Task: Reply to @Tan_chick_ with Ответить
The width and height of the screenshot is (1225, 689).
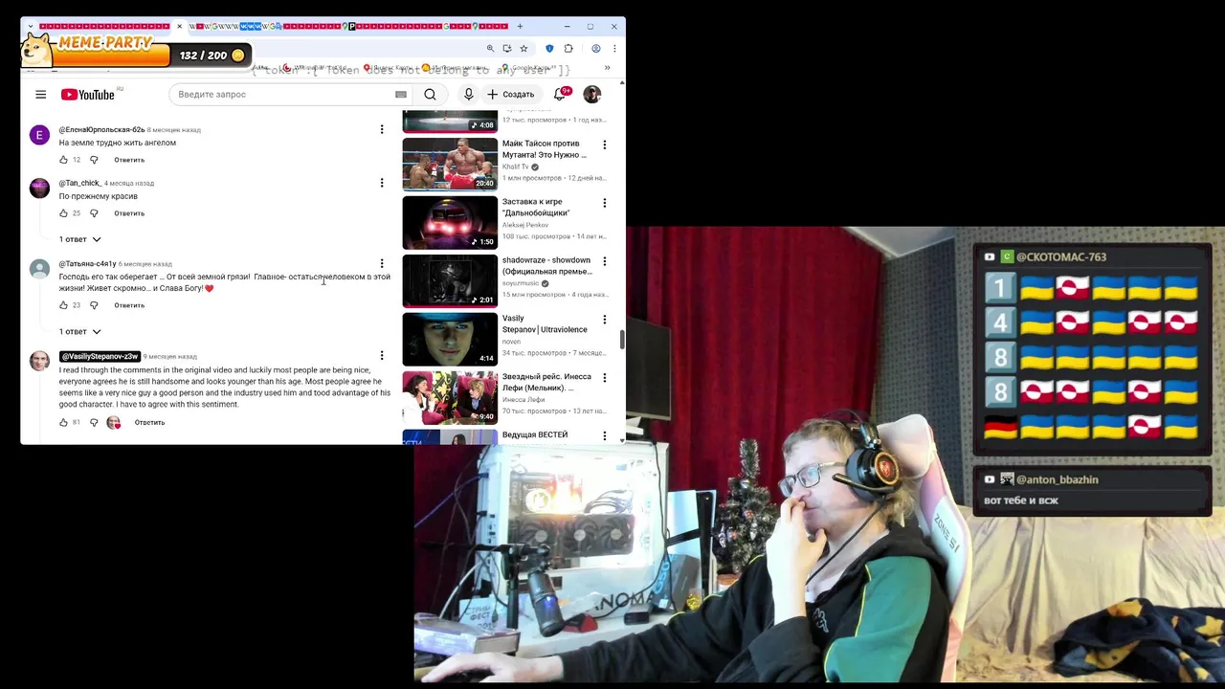Action: click(129, 213)
